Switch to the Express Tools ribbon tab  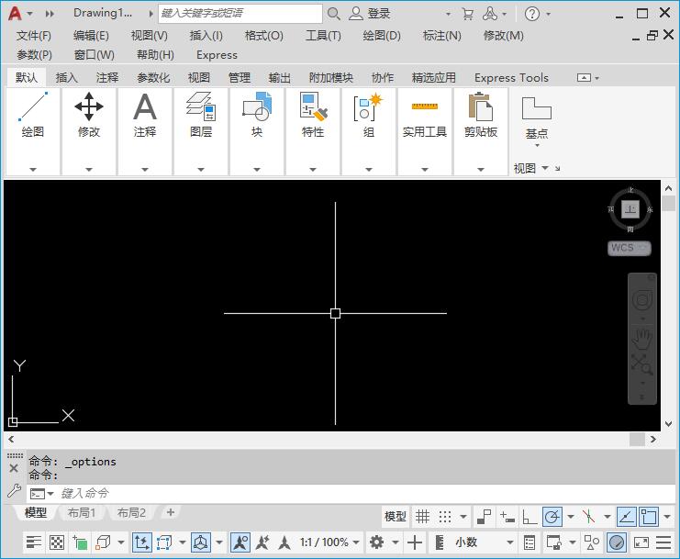511,78
